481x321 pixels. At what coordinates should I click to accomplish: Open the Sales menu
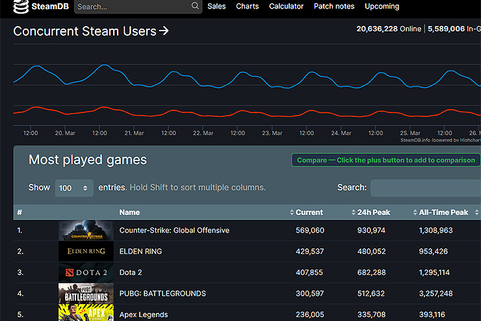pos(216,6)
